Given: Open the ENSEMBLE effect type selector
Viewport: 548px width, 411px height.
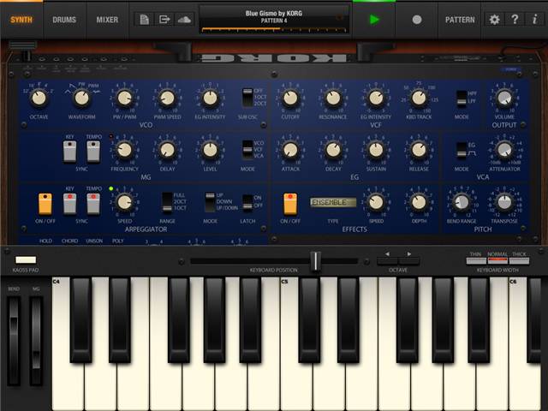Looking at the screenshot, I should [x=333, y=202].
